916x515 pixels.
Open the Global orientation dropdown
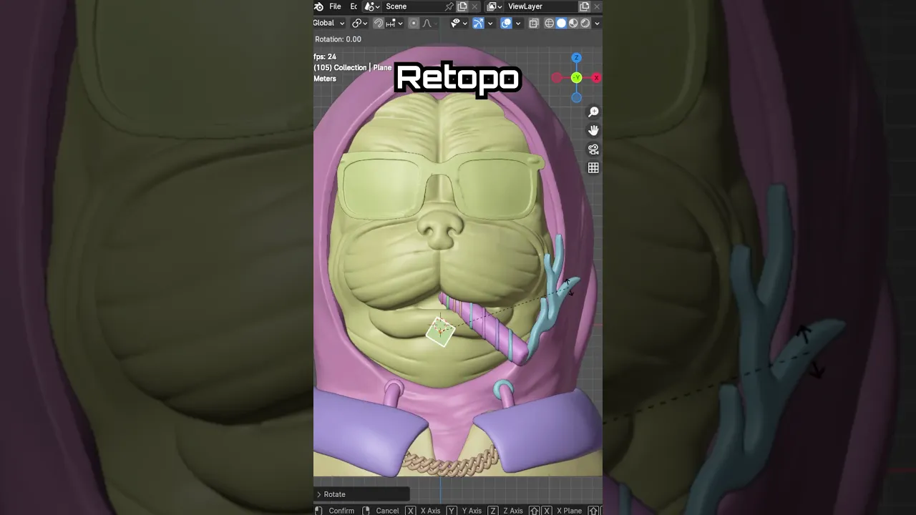coord(328,23)
